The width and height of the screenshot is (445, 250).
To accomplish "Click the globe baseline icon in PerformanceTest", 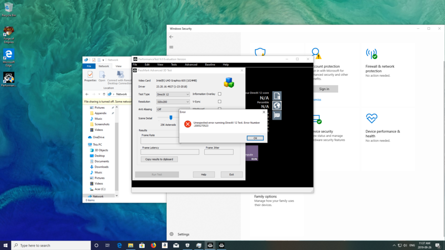I will (277, 106).
